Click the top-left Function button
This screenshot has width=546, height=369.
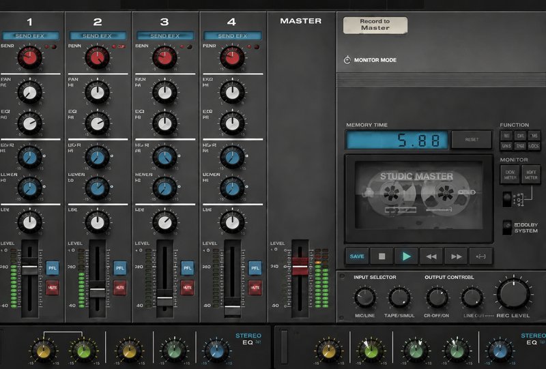click(x=506, y=136)
